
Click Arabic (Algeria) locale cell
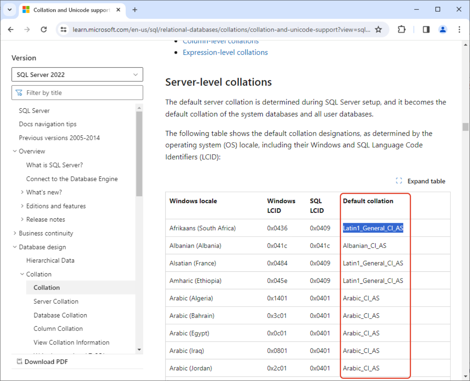pyautogui.click(x=191, y=298)
